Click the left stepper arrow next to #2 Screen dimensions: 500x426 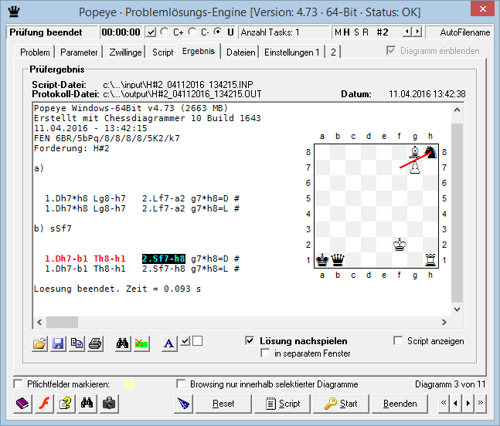(407, 32)
